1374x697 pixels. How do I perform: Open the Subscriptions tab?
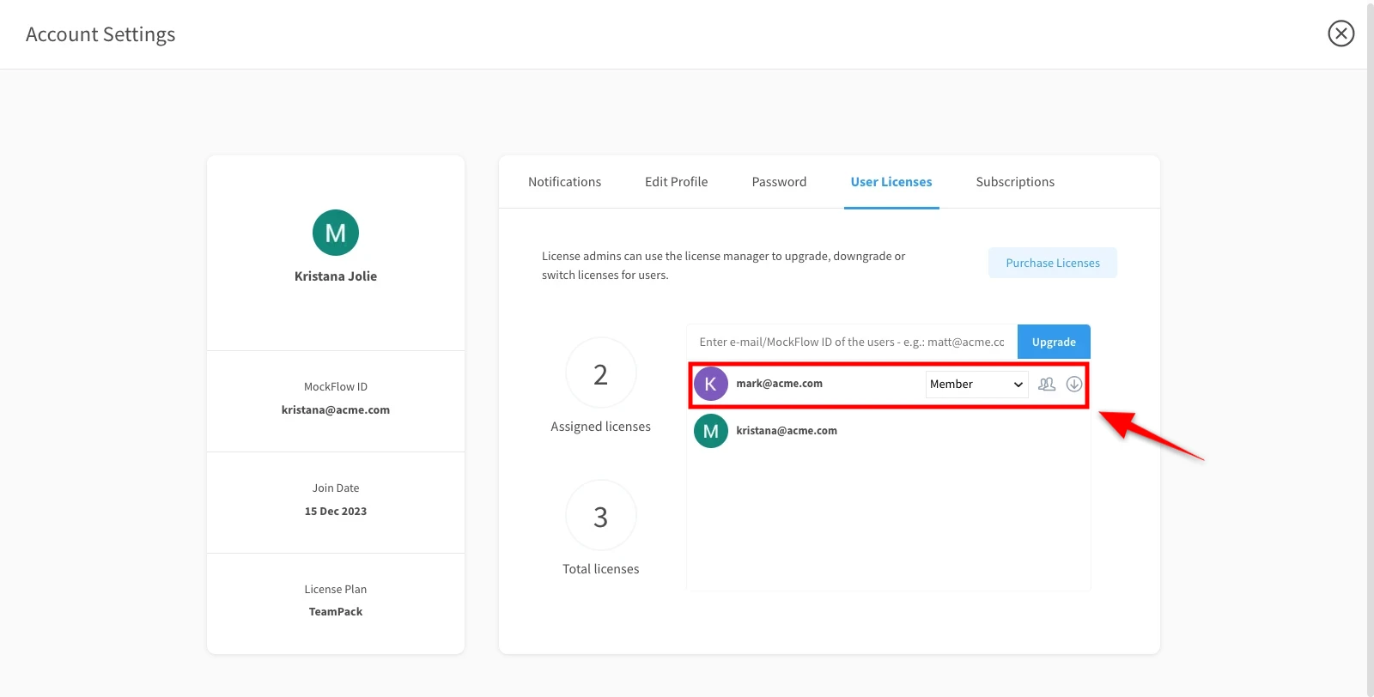(x=1015, y=182)
